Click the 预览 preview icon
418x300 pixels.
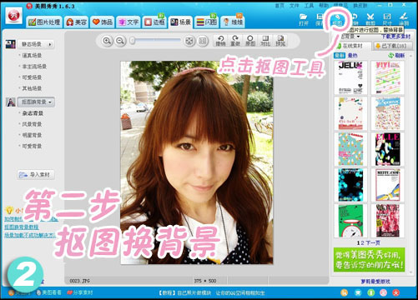[280, 41]
